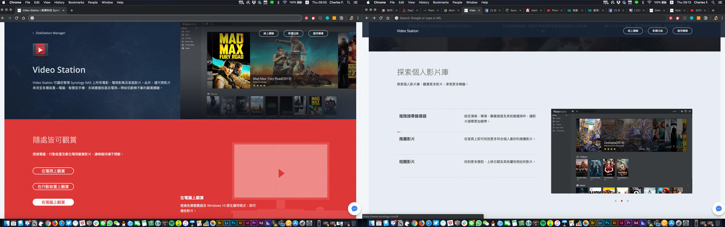Click the 在電腦上觀賞 button
This screenshot has height=227, width=725.
click(53, 202)
